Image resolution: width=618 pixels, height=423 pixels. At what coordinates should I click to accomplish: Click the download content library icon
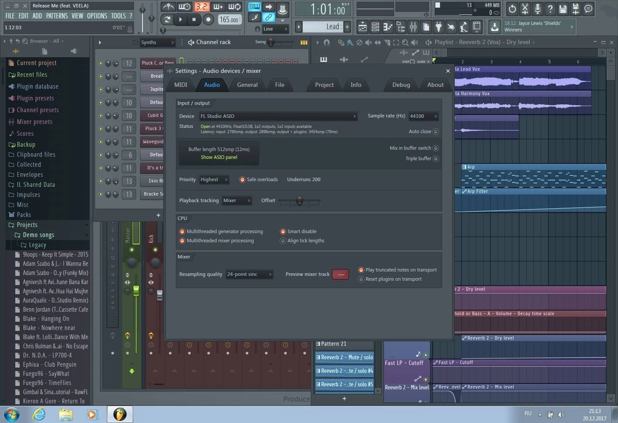click(494, 27)
